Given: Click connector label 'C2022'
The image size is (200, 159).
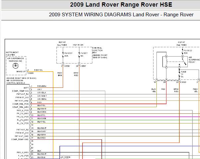Looking at the screenshot, I should tap(183, 82).
